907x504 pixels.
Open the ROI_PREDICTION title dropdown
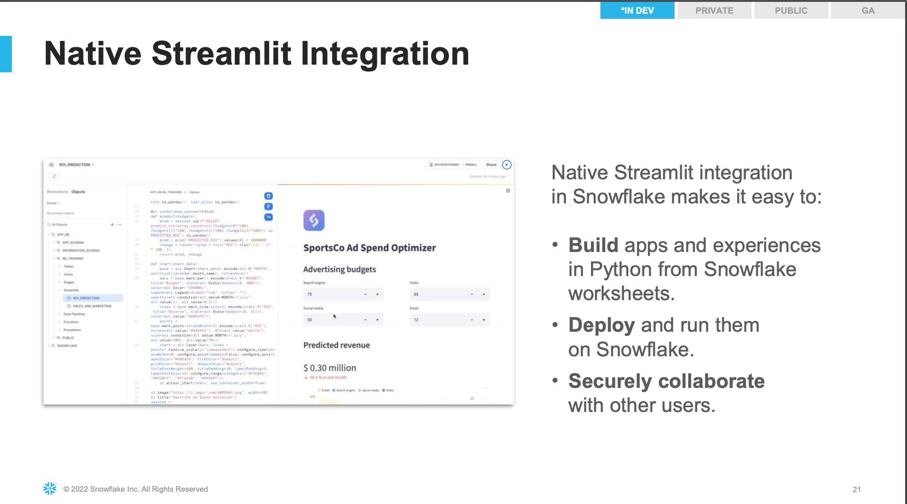(x=77, y=165)
